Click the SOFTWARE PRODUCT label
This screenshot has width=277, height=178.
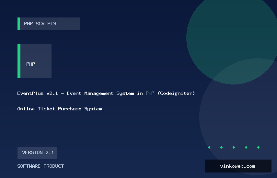tap(40, 166)
